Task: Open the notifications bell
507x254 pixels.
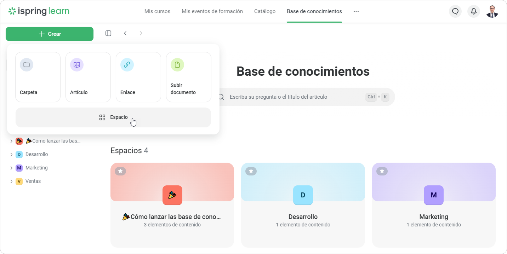Action: 474,11
